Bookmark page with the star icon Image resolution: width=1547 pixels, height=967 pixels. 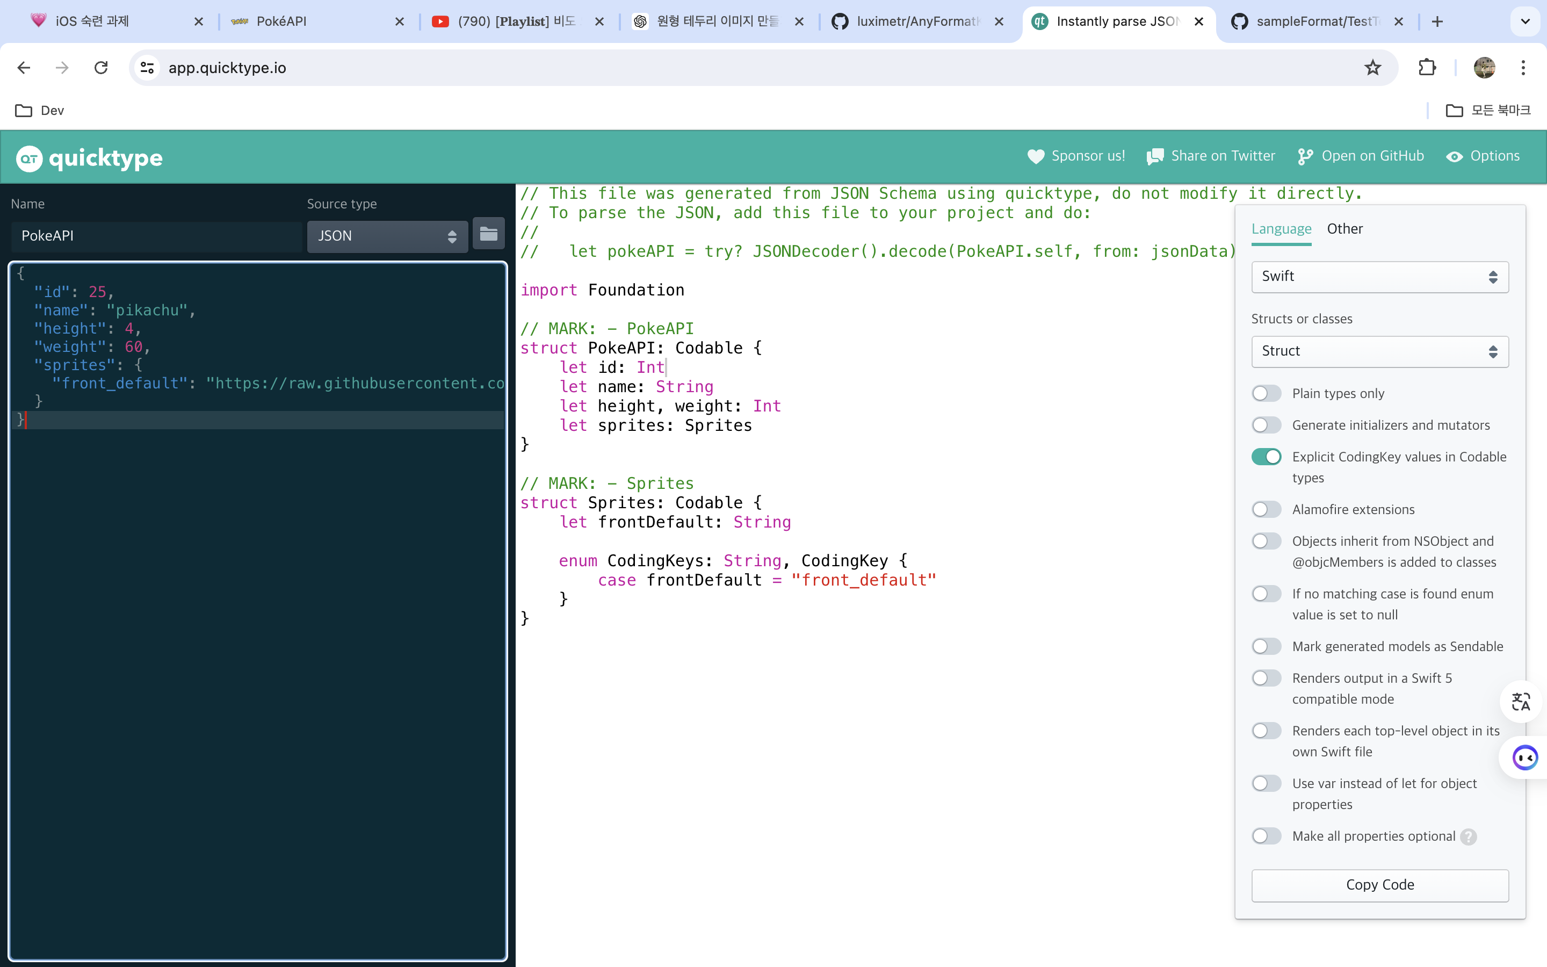coord(1372,68)
